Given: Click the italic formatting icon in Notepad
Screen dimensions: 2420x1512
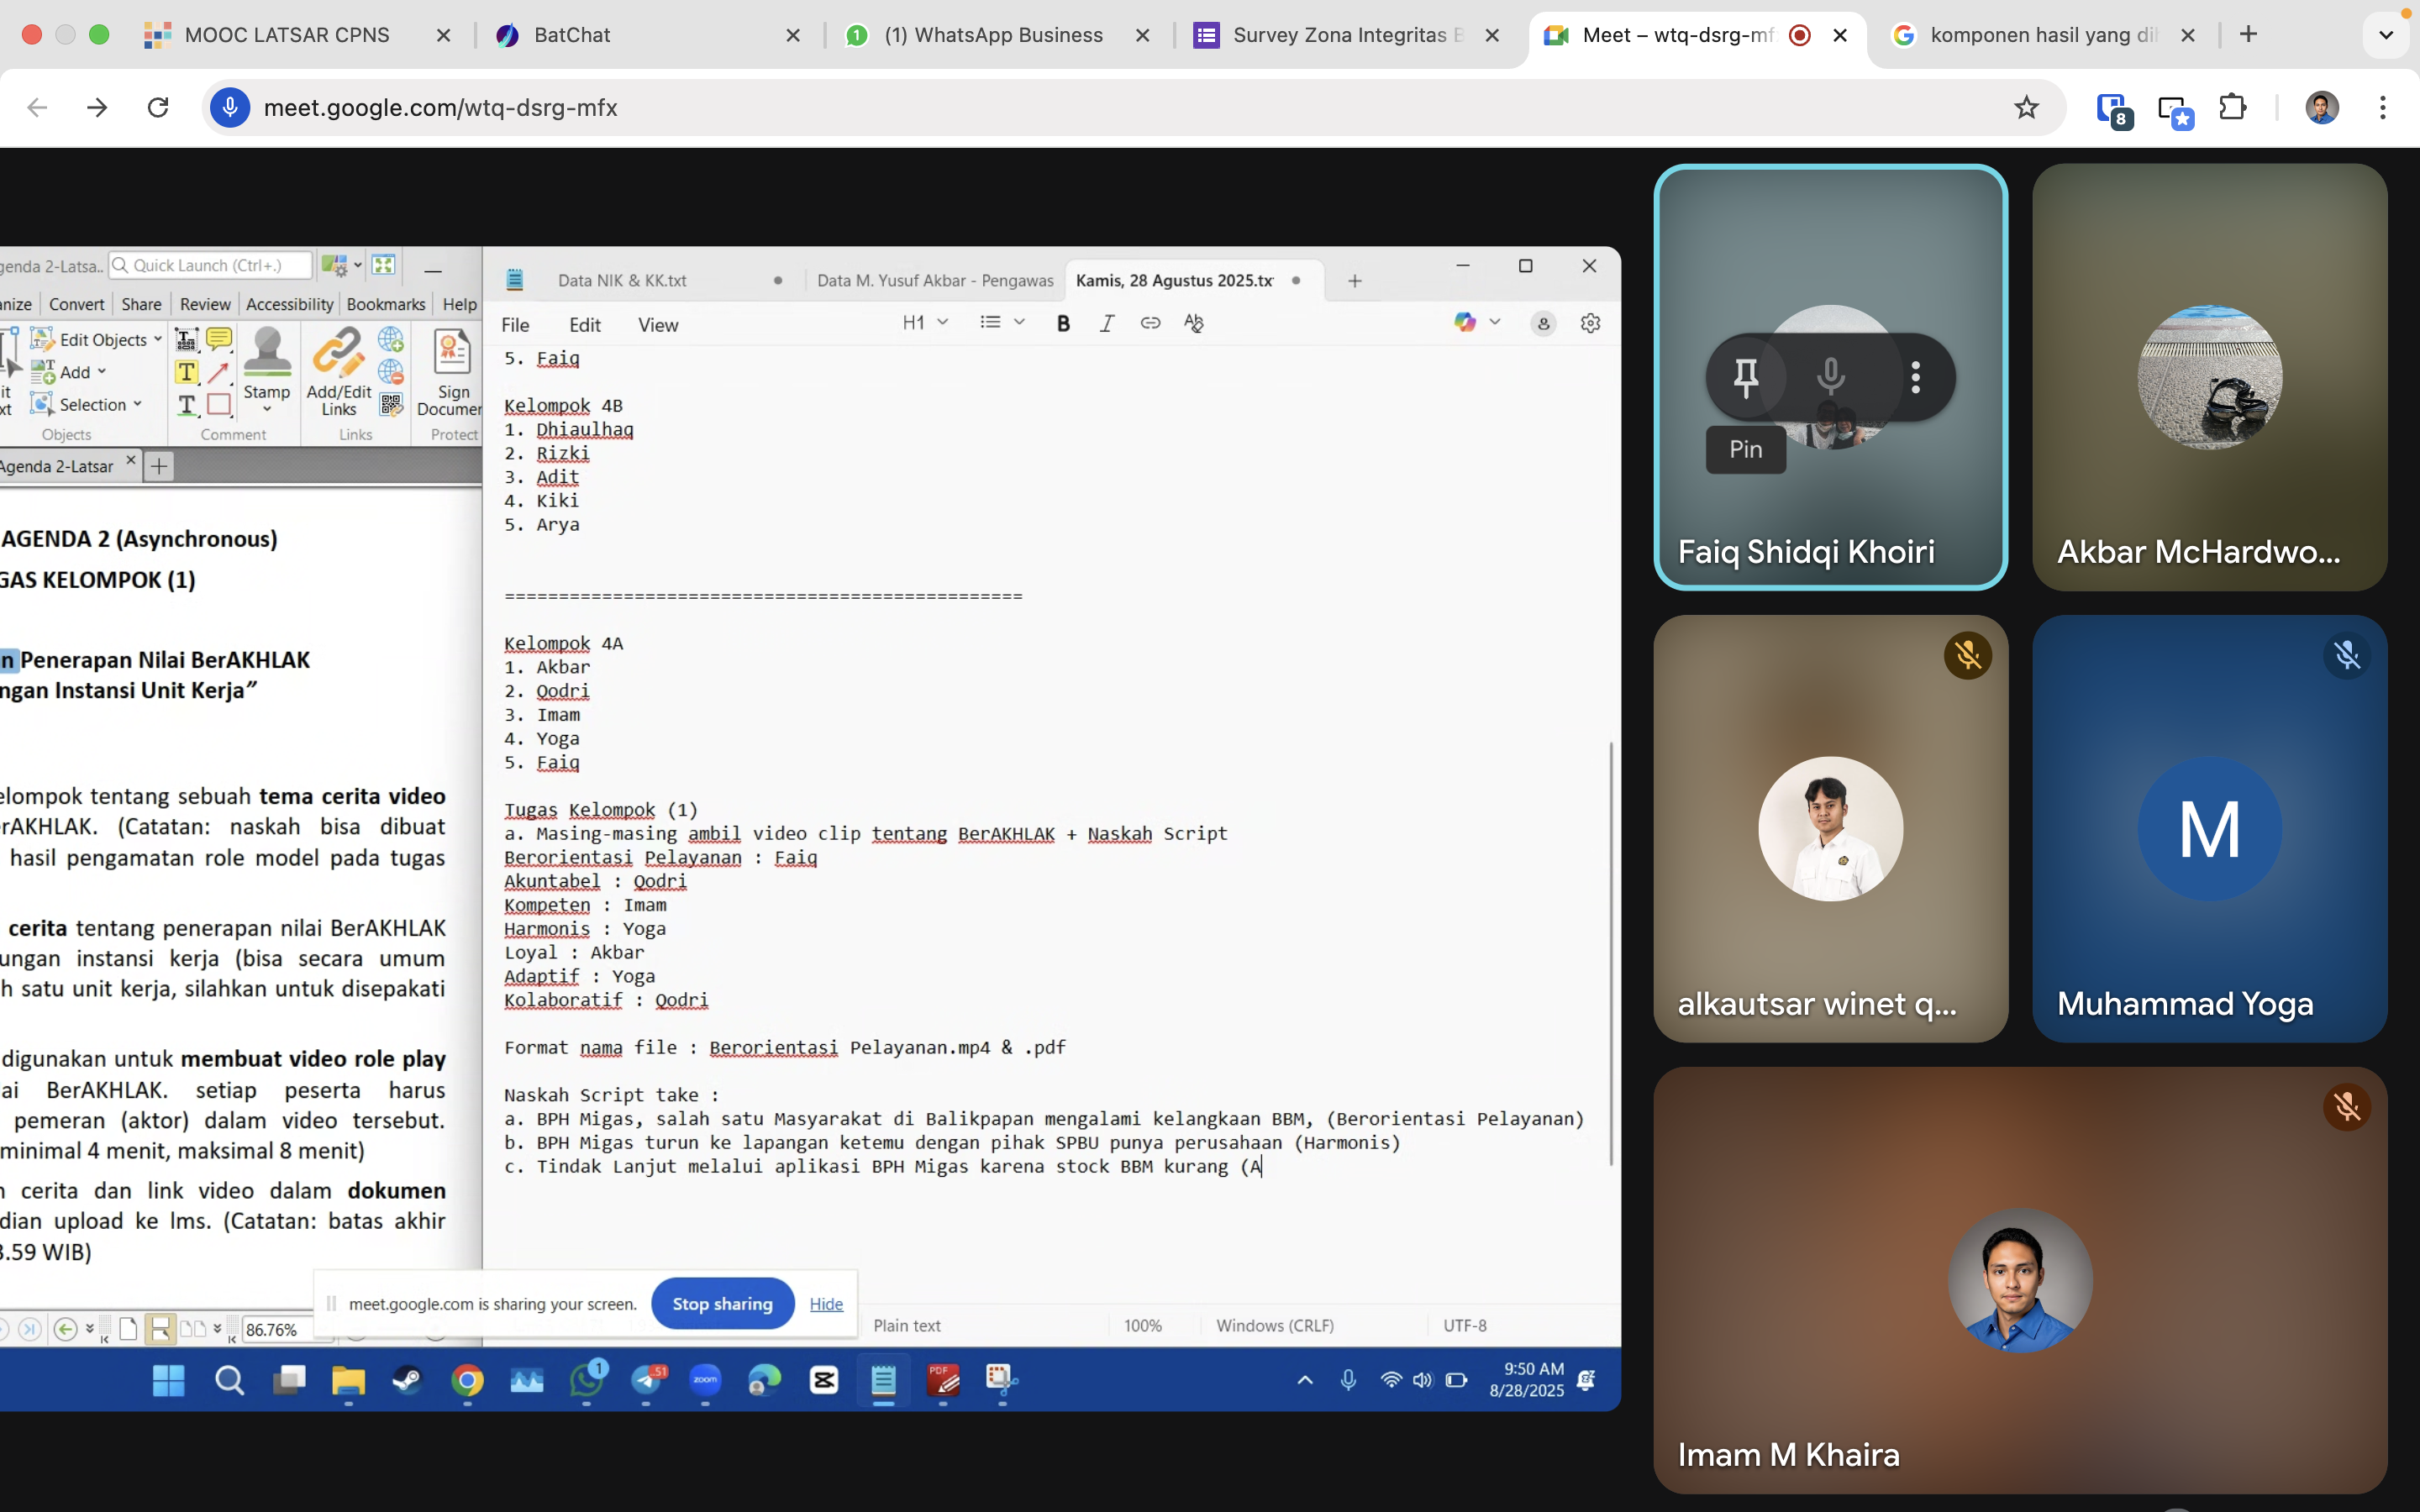Looking at the screenshot, I should click(x=1106, y=323).
